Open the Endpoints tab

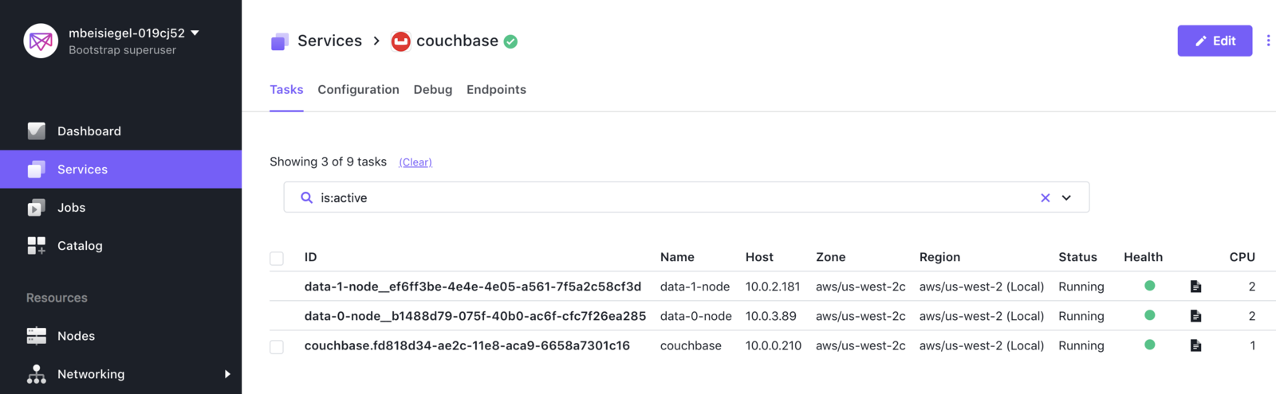click(496, 90)
